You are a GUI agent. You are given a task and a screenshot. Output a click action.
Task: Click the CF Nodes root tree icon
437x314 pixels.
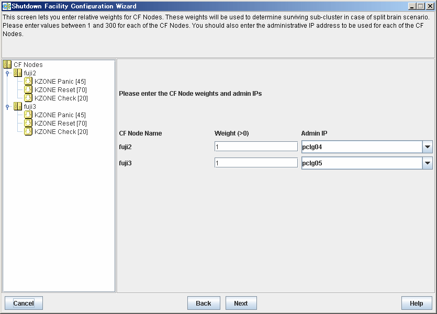click(x=7, y=65)
